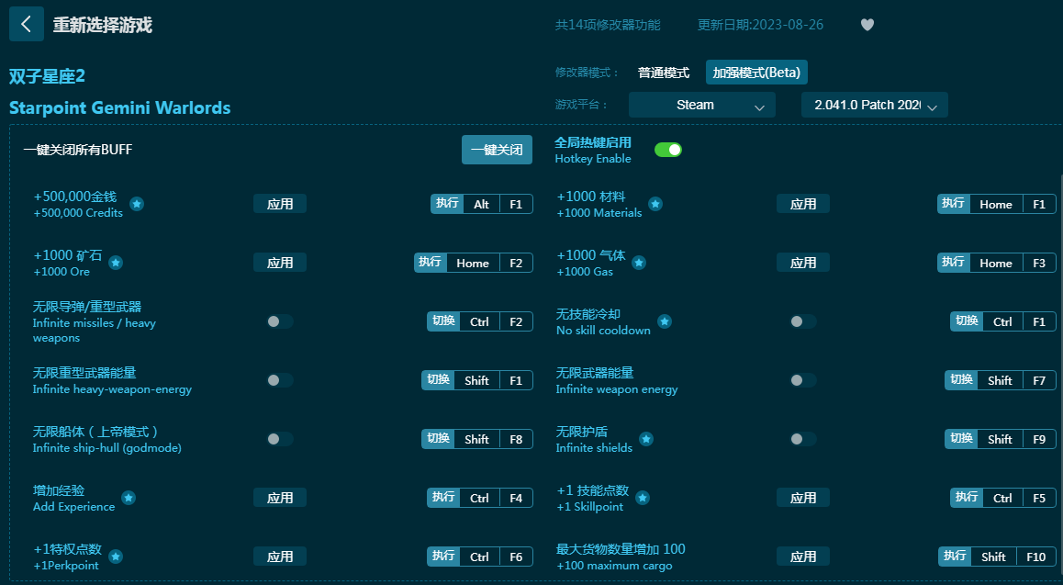Screen dimensions: 1063x585
Task: Click star icon beside Add Experience
Action: [x=129, y=499]
